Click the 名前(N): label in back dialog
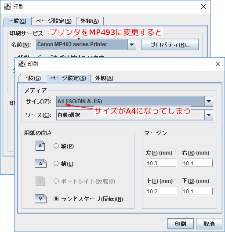225x232 pixels. (21, 44)
